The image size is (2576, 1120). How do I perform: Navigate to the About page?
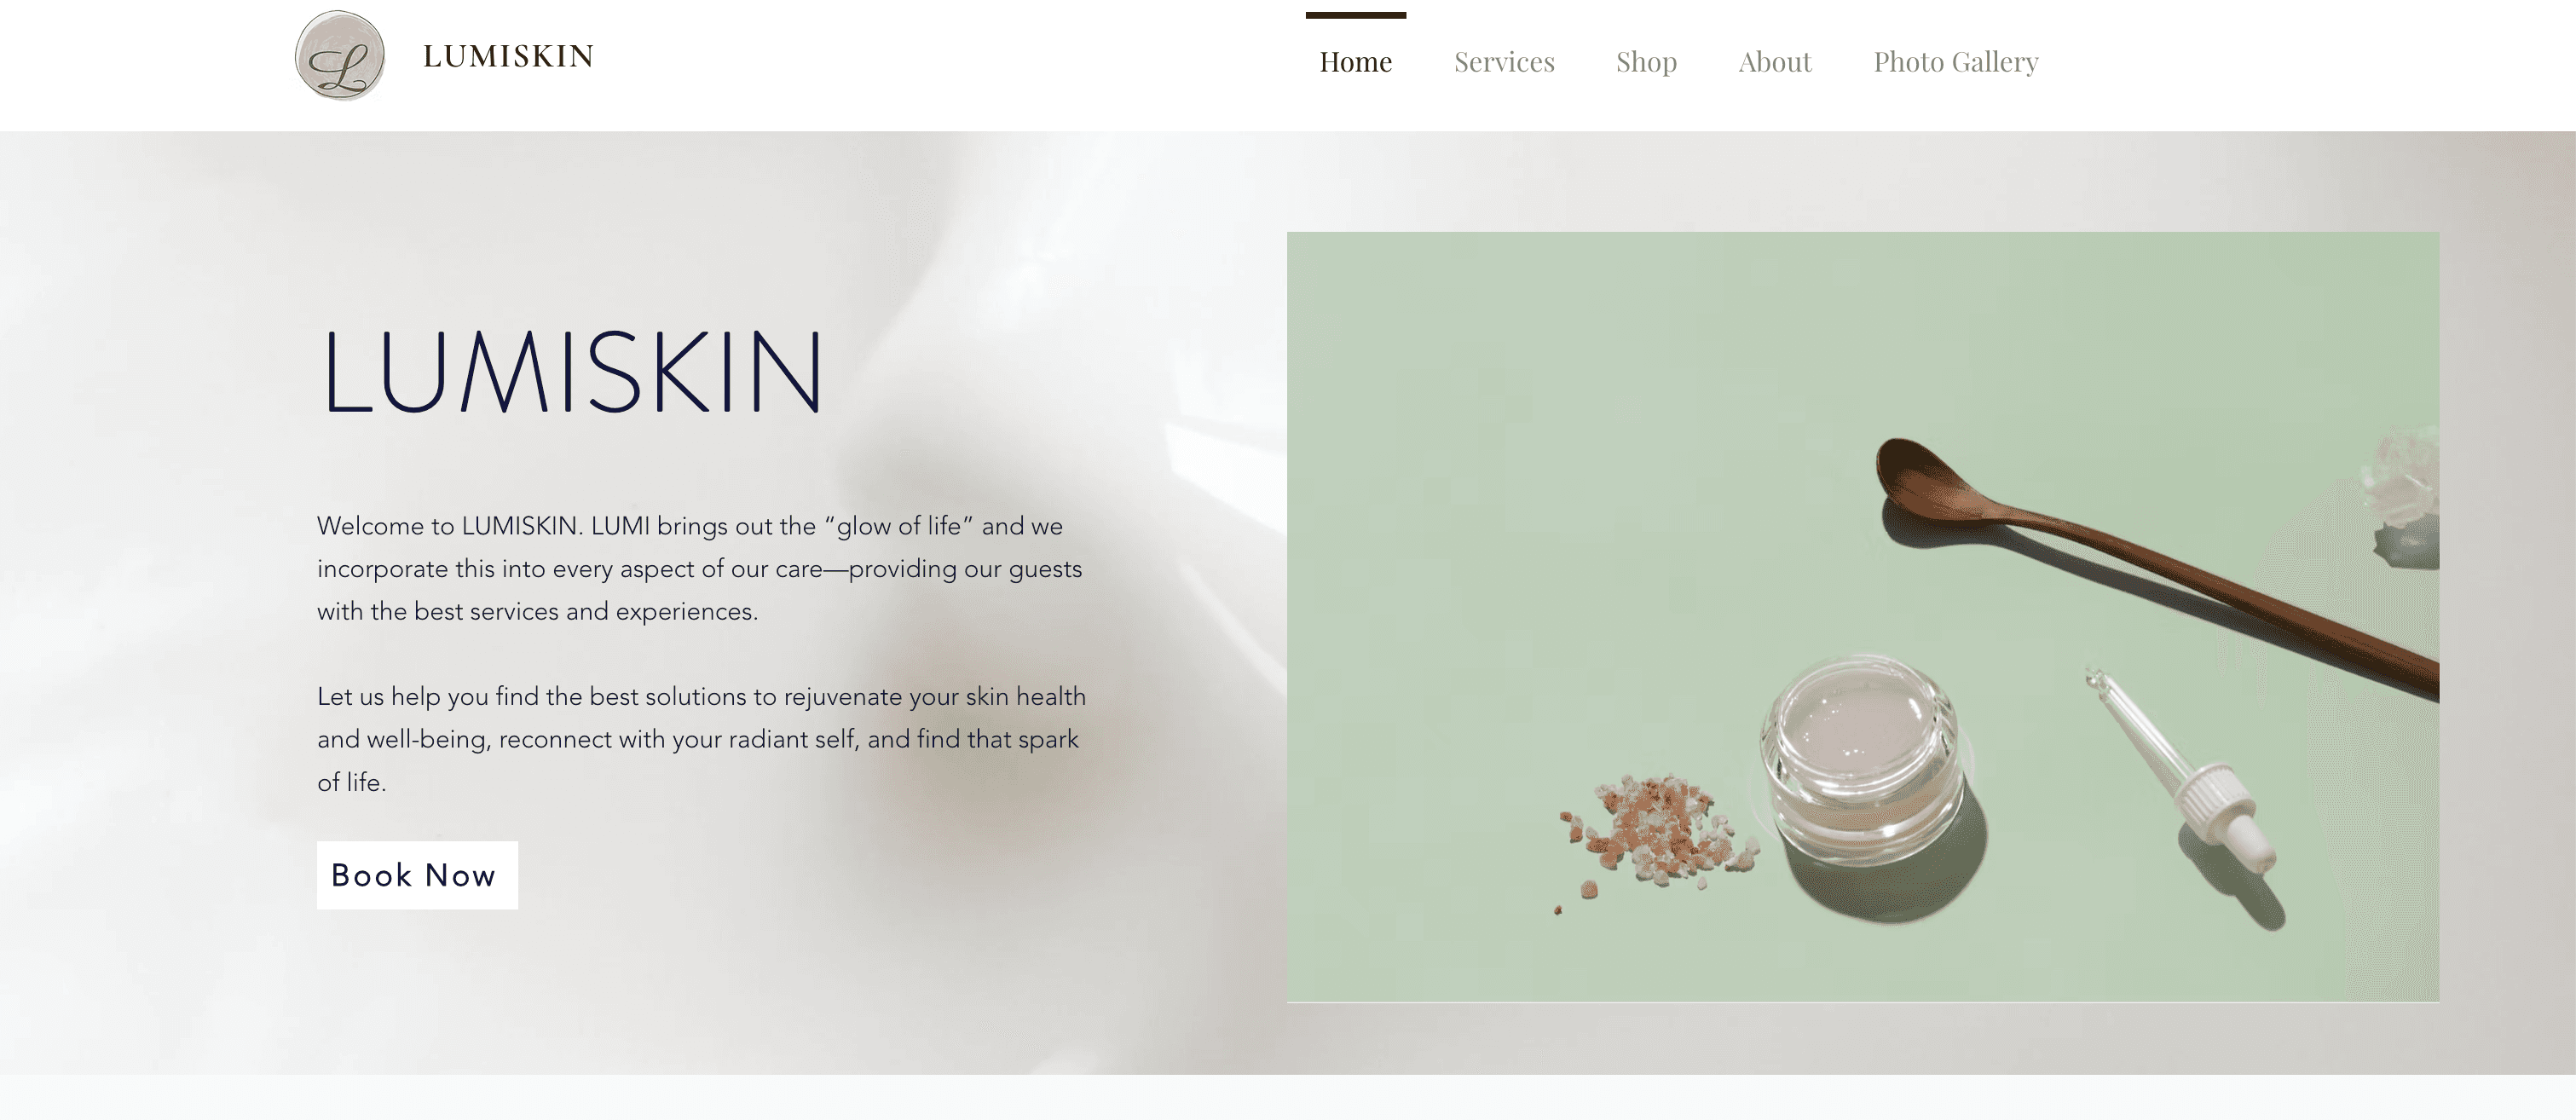click(x=1774, y=62)
